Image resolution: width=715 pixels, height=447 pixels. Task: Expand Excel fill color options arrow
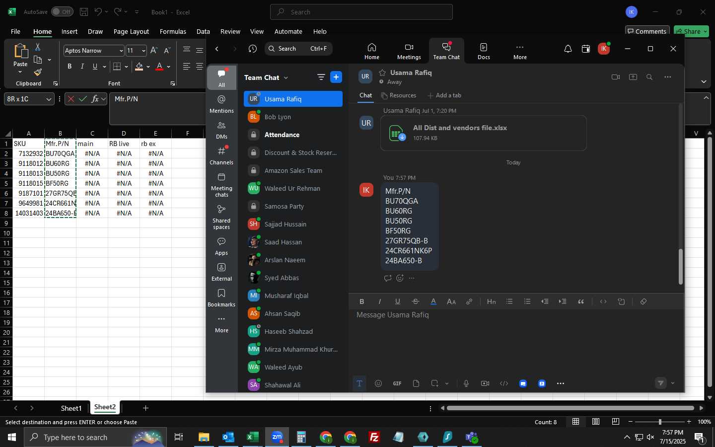148,67
